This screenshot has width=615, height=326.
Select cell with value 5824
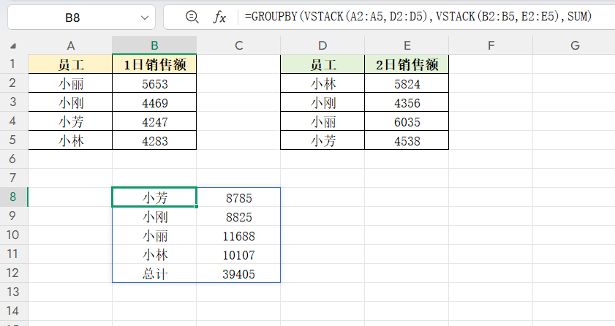point(407,83)
